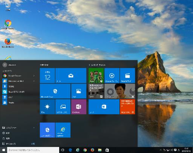Open the Store icon on the taskbar
This screenshot has height=153, width=193.
point(107,150)
